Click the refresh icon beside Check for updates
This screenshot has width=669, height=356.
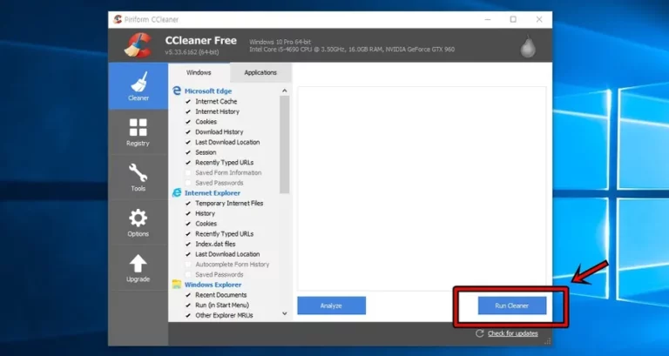tap(480, 333)
